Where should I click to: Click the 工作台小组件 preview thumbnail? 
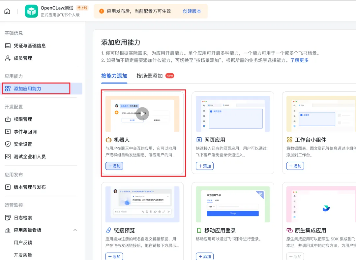pyautogui.click(x=321, y=114)
